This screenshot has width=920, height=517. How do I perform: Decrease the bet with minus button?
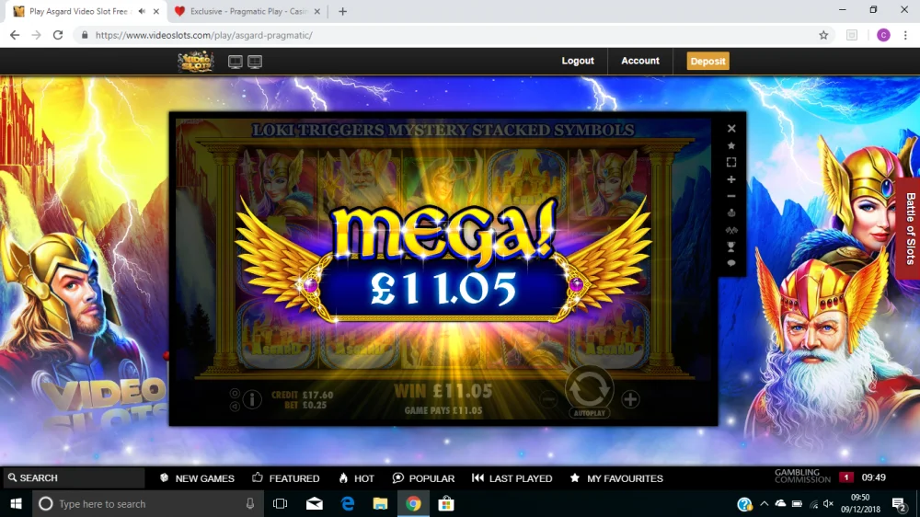(548, 399)
